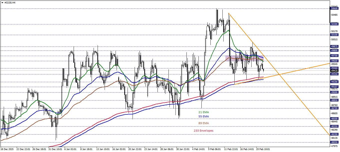Click the black 49420 current price tag

point(335,71)
